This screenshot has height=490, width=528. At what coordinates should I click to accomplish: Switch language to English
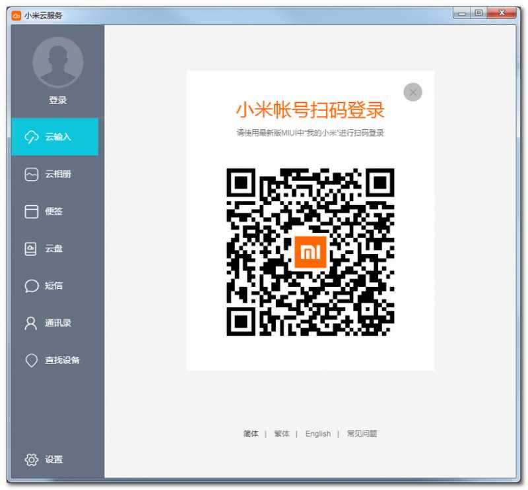tap(318, 434)
